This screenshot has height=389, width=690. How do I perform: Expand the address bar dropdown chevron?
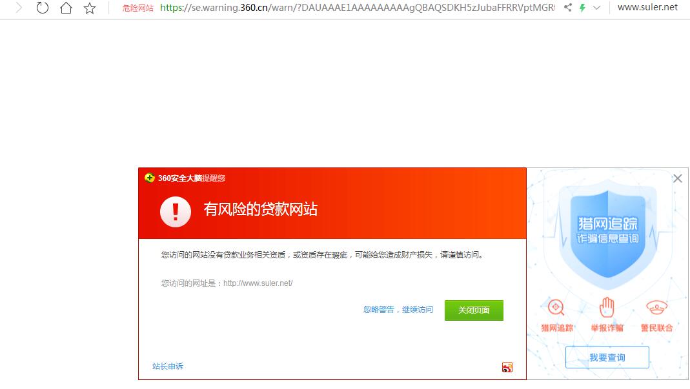(x=596, y=8)
